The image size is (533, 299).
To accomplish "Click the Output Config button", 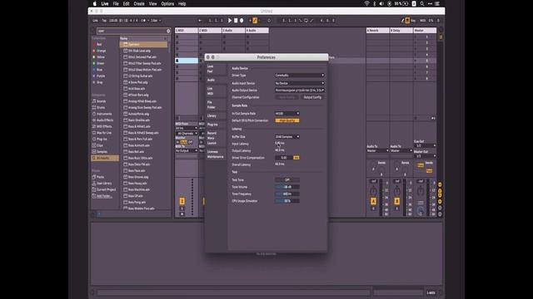I will 312,97.
